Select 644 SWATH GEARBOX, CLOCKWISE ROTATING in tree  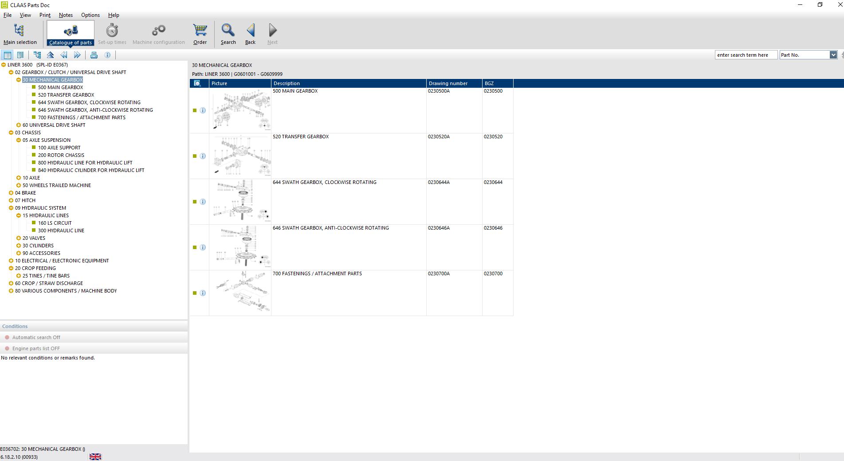pyautogui.click(x=89, y=102)
